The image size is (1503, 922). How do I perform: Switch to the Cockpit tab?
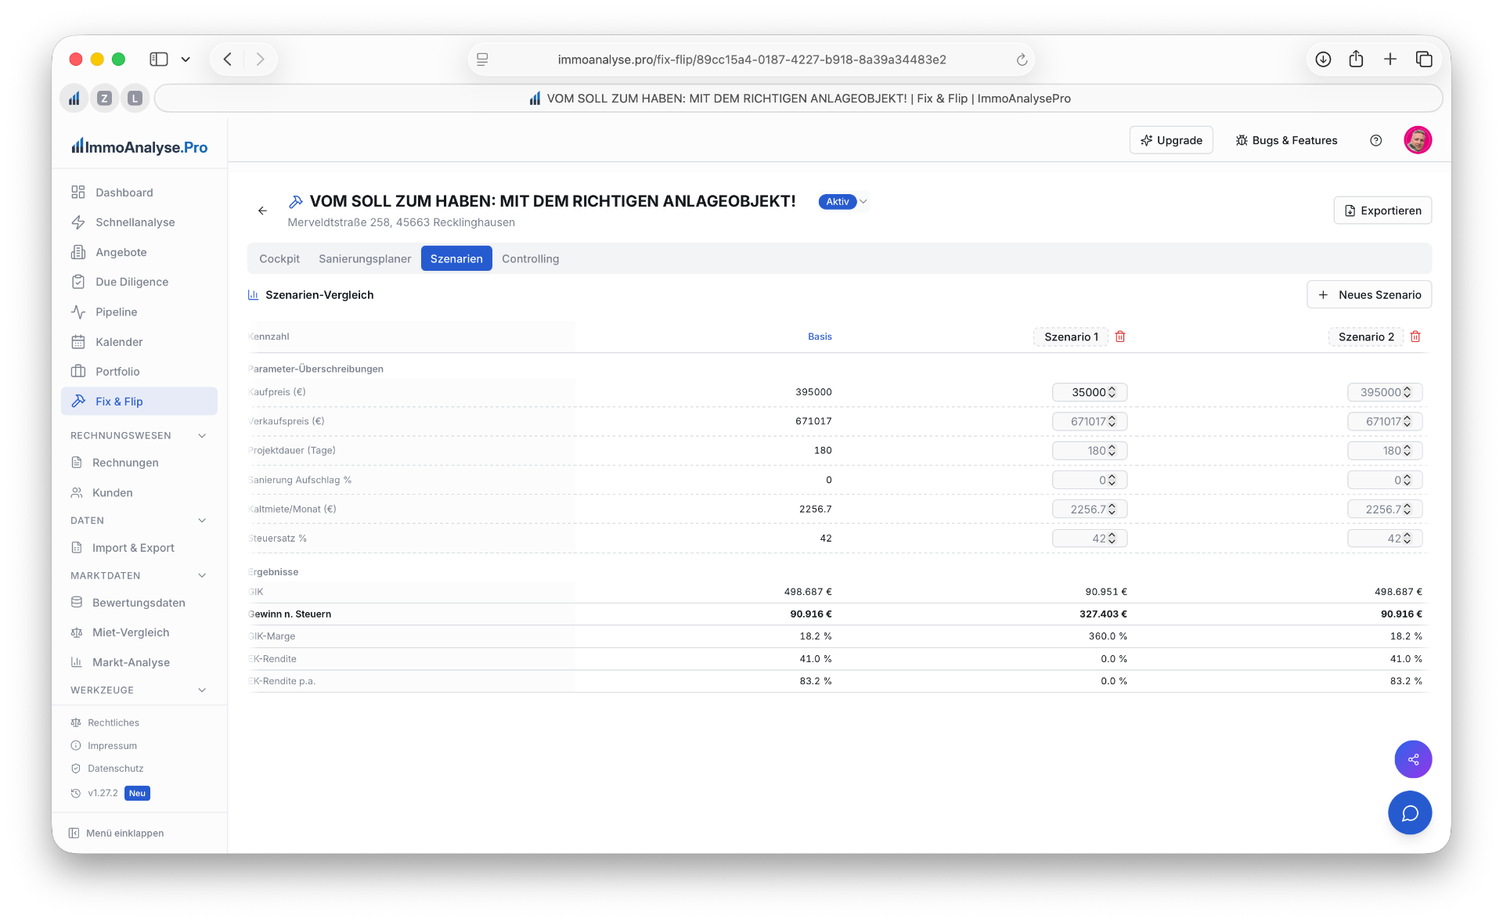click(x=279, y=259)
